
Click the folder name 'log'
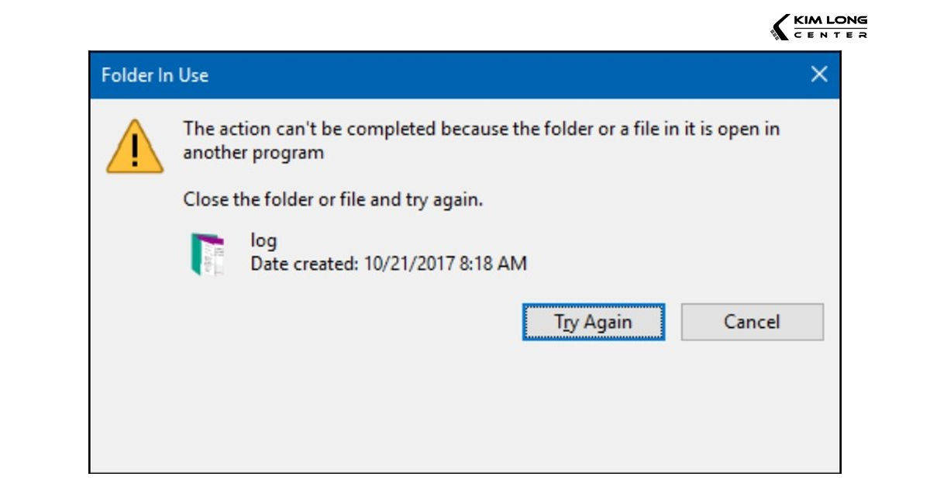click(x=263, y=240)
